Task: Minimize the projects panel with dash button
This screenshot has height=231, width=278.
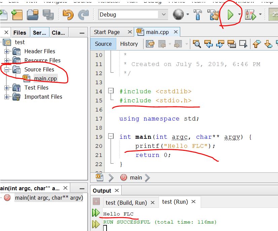Action: pyautogui.click(x=82, y=33)
